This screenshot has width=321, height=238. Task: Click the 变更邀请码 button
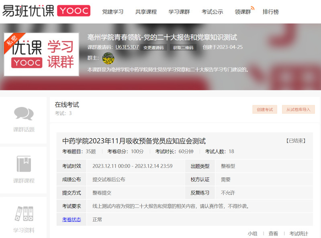tap(153, 47)
